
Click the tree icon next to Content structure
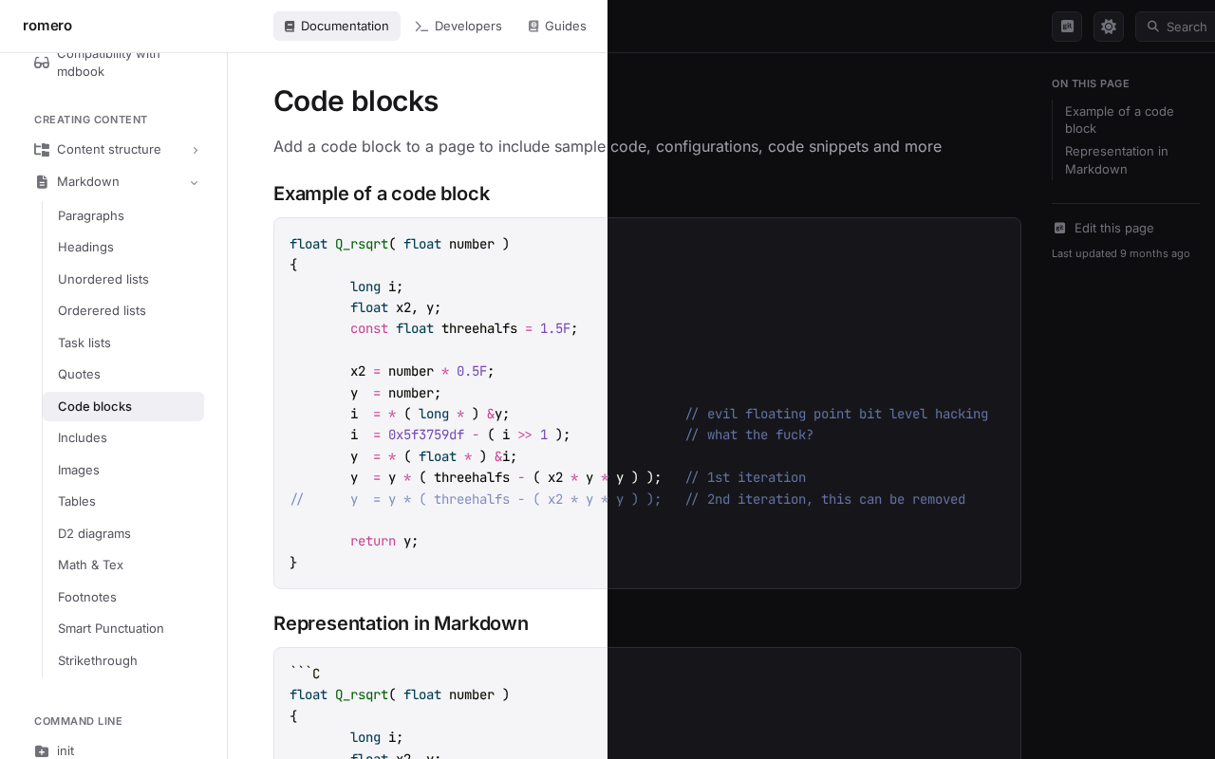42,149
